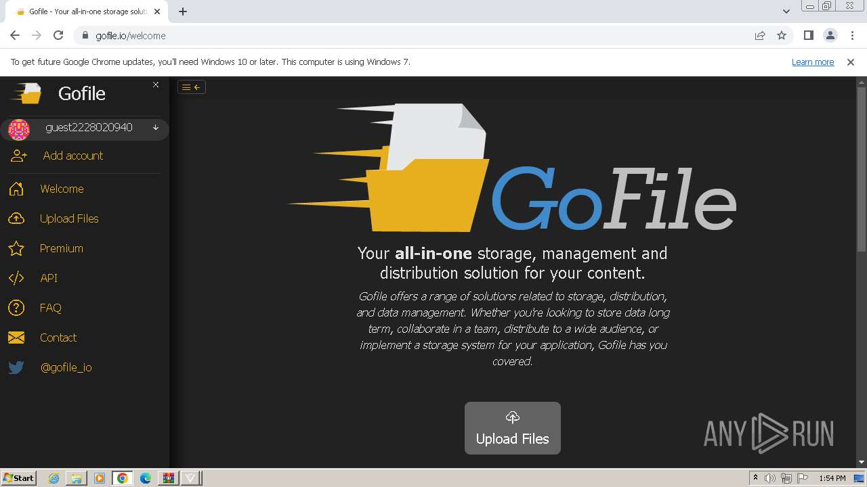The image size is (867, 487).
Task: Click the guest2228020940 avatar icon
Action: tap(19, 129)
